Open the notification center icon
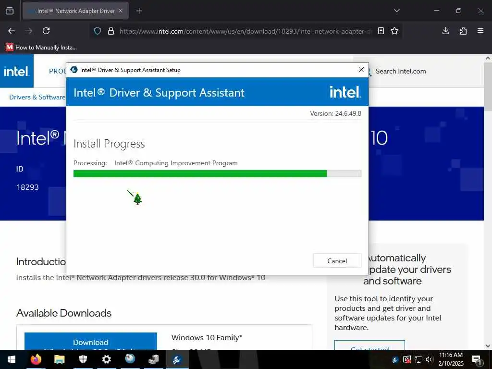492x369 pixels. pos(477,359)
